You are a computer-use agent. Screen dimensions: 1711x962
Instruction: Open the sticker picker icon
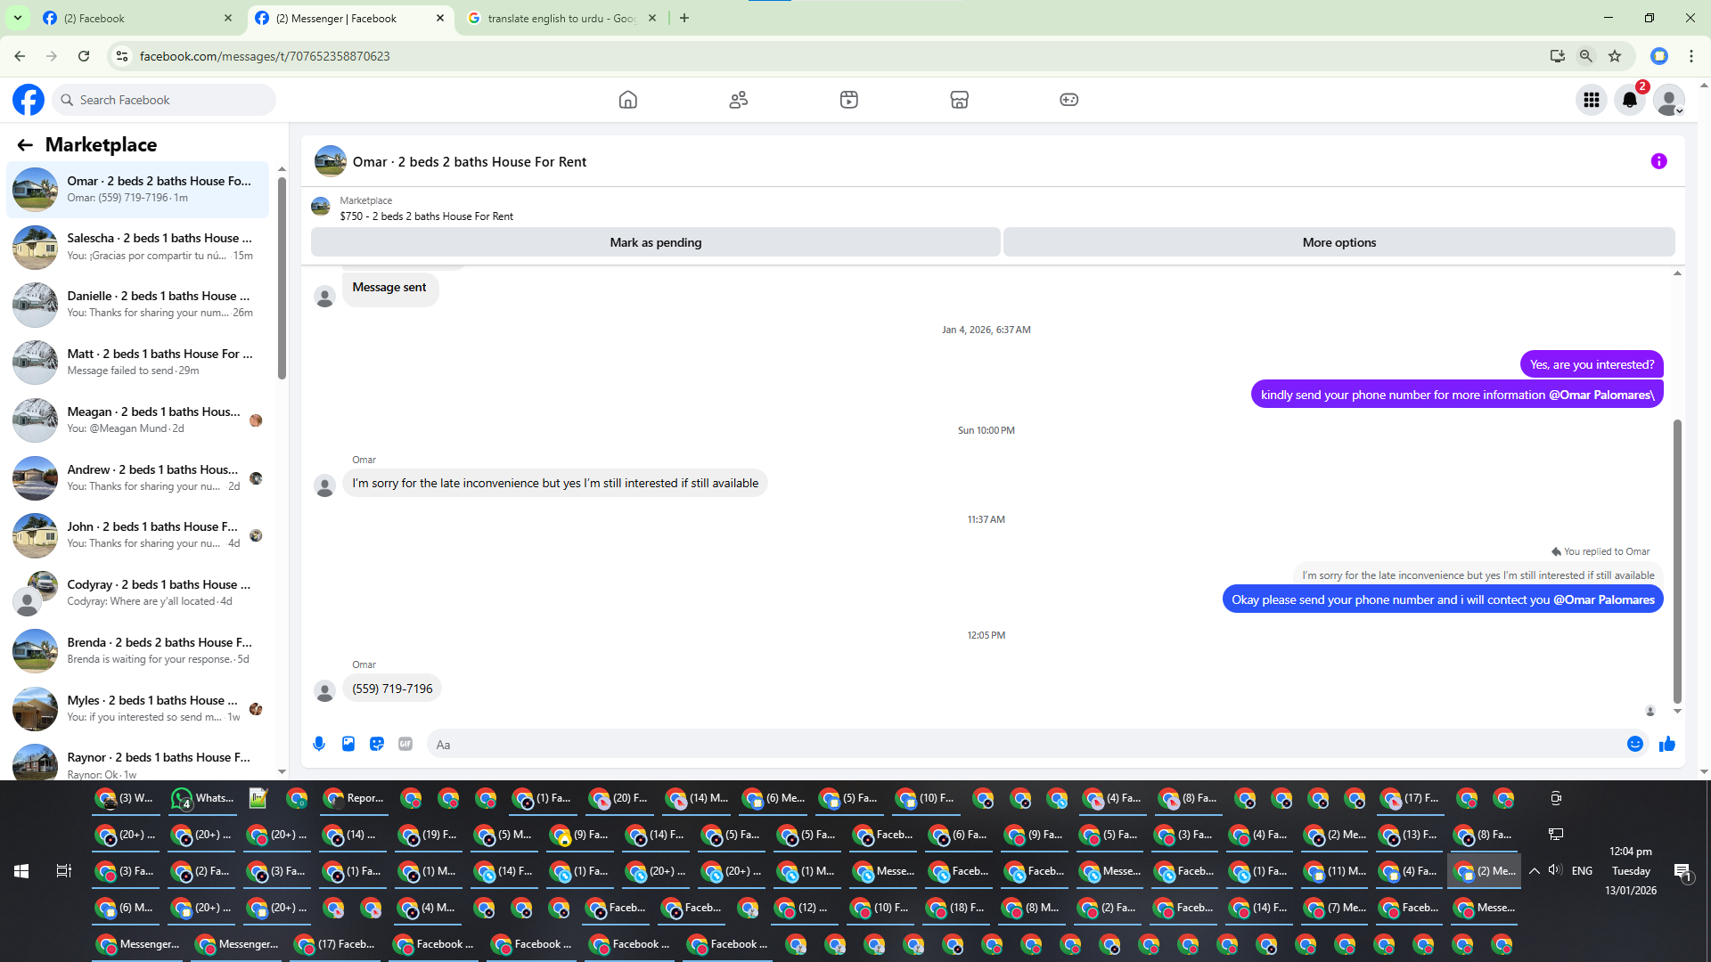click(x=377, y=744)
